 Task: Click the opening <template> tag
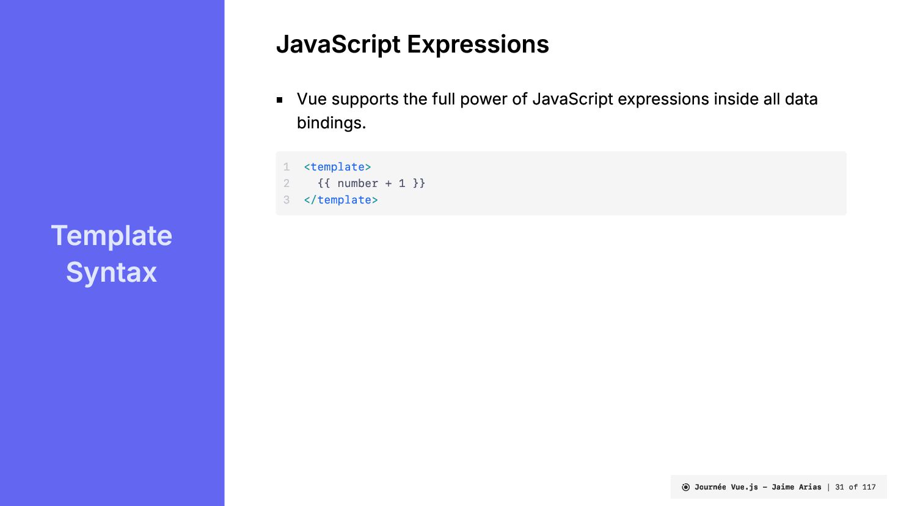(337, 167)
